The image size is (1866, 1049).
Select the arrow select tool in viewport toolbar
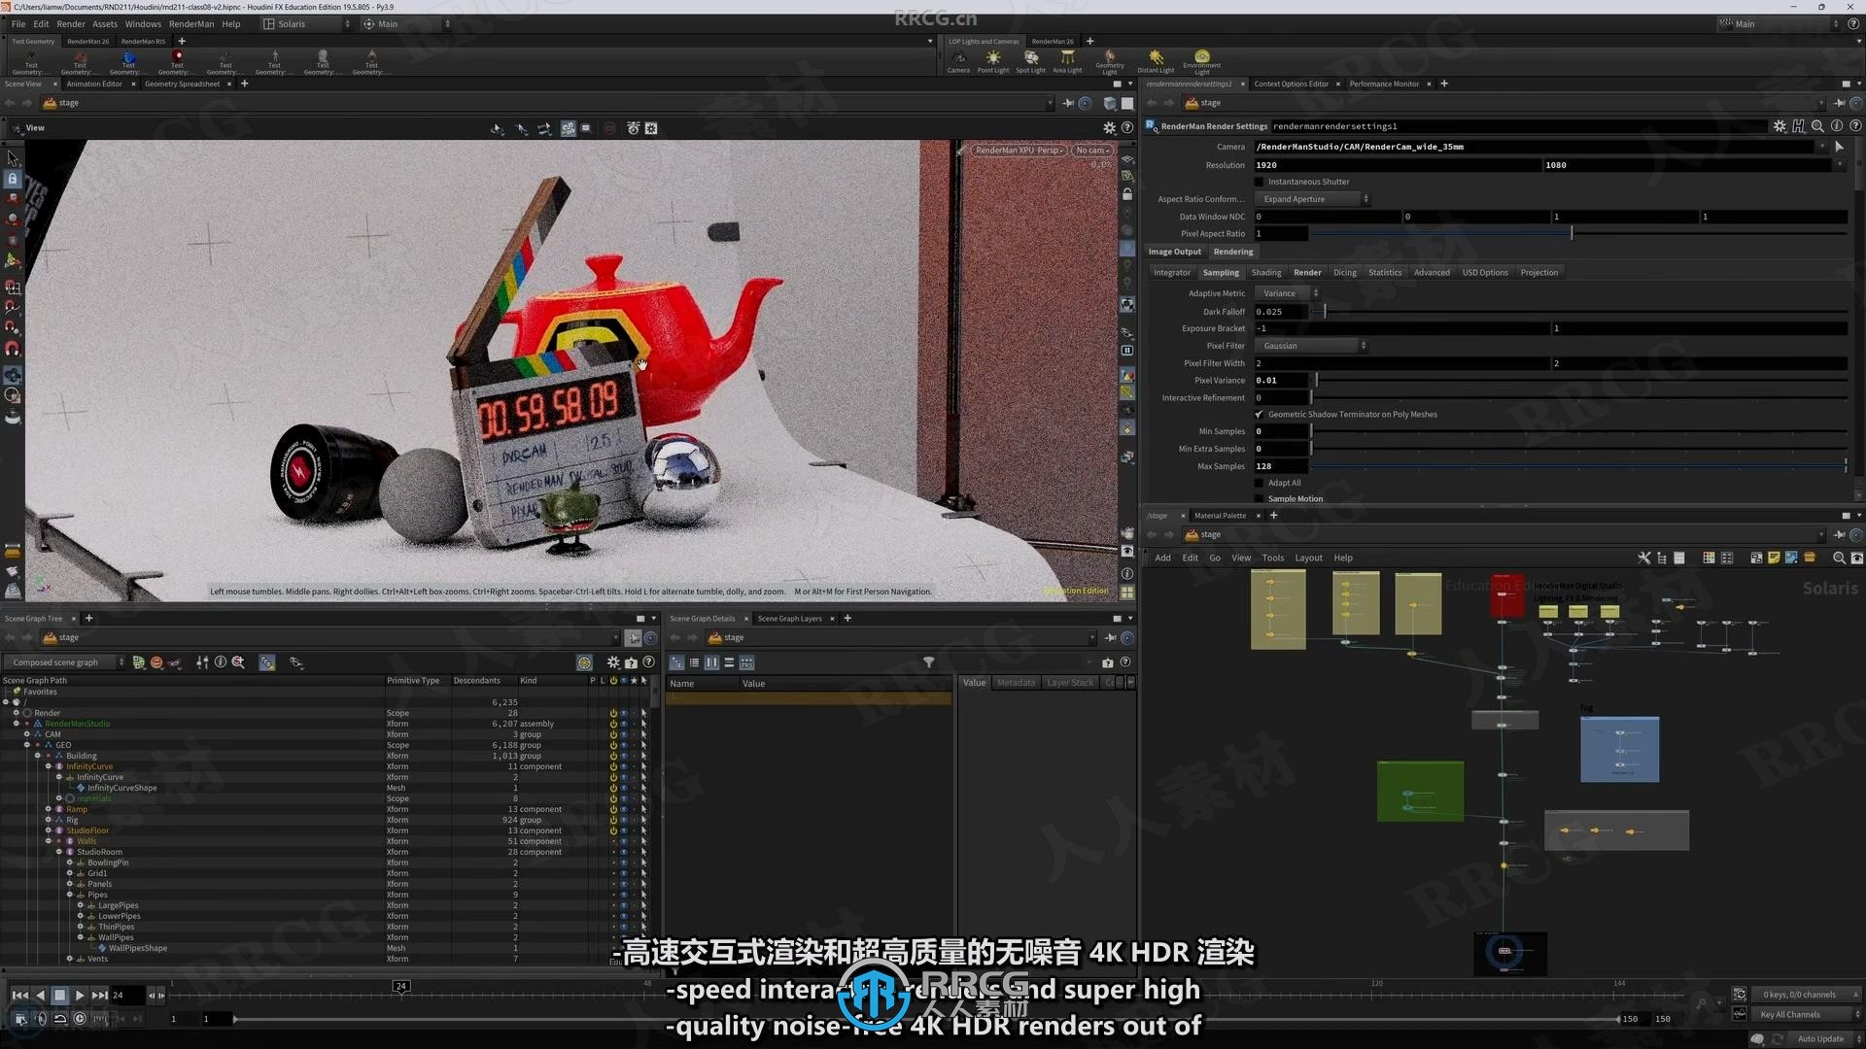click(x=13, y=157)
